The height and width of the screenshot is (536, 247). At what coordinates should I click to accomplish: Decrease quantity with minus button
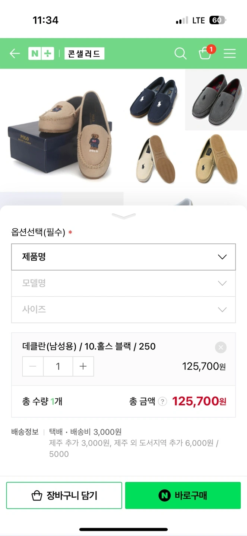pos(33,366)
